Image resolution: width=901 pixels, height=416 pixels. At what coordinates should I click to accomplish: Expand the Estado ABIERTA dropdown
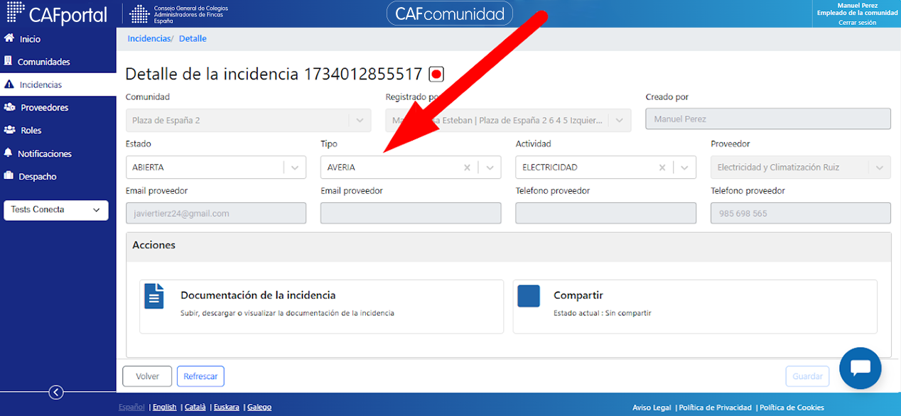pyautogui.click(x=294, y=168)
